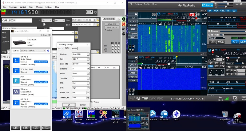The height and width of the screenshot is (131, 246).
Task: Select the 400 Hz filter preset
Action: [x=211, y=66]
